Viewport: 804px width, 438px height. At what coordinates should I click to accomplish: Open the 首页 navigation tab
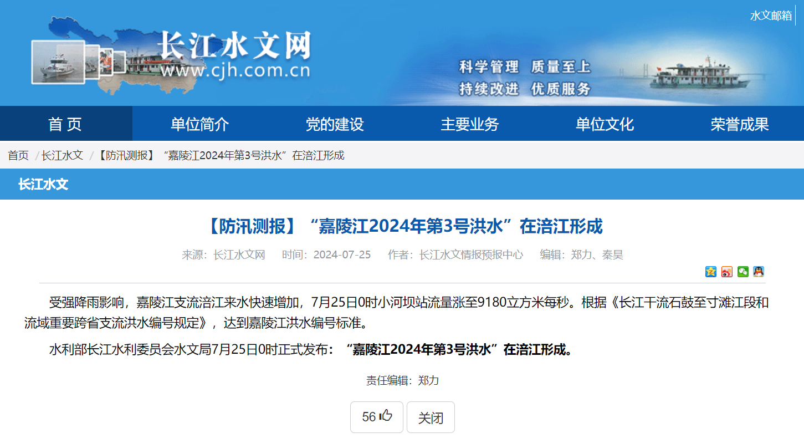[x=65, y=124]
